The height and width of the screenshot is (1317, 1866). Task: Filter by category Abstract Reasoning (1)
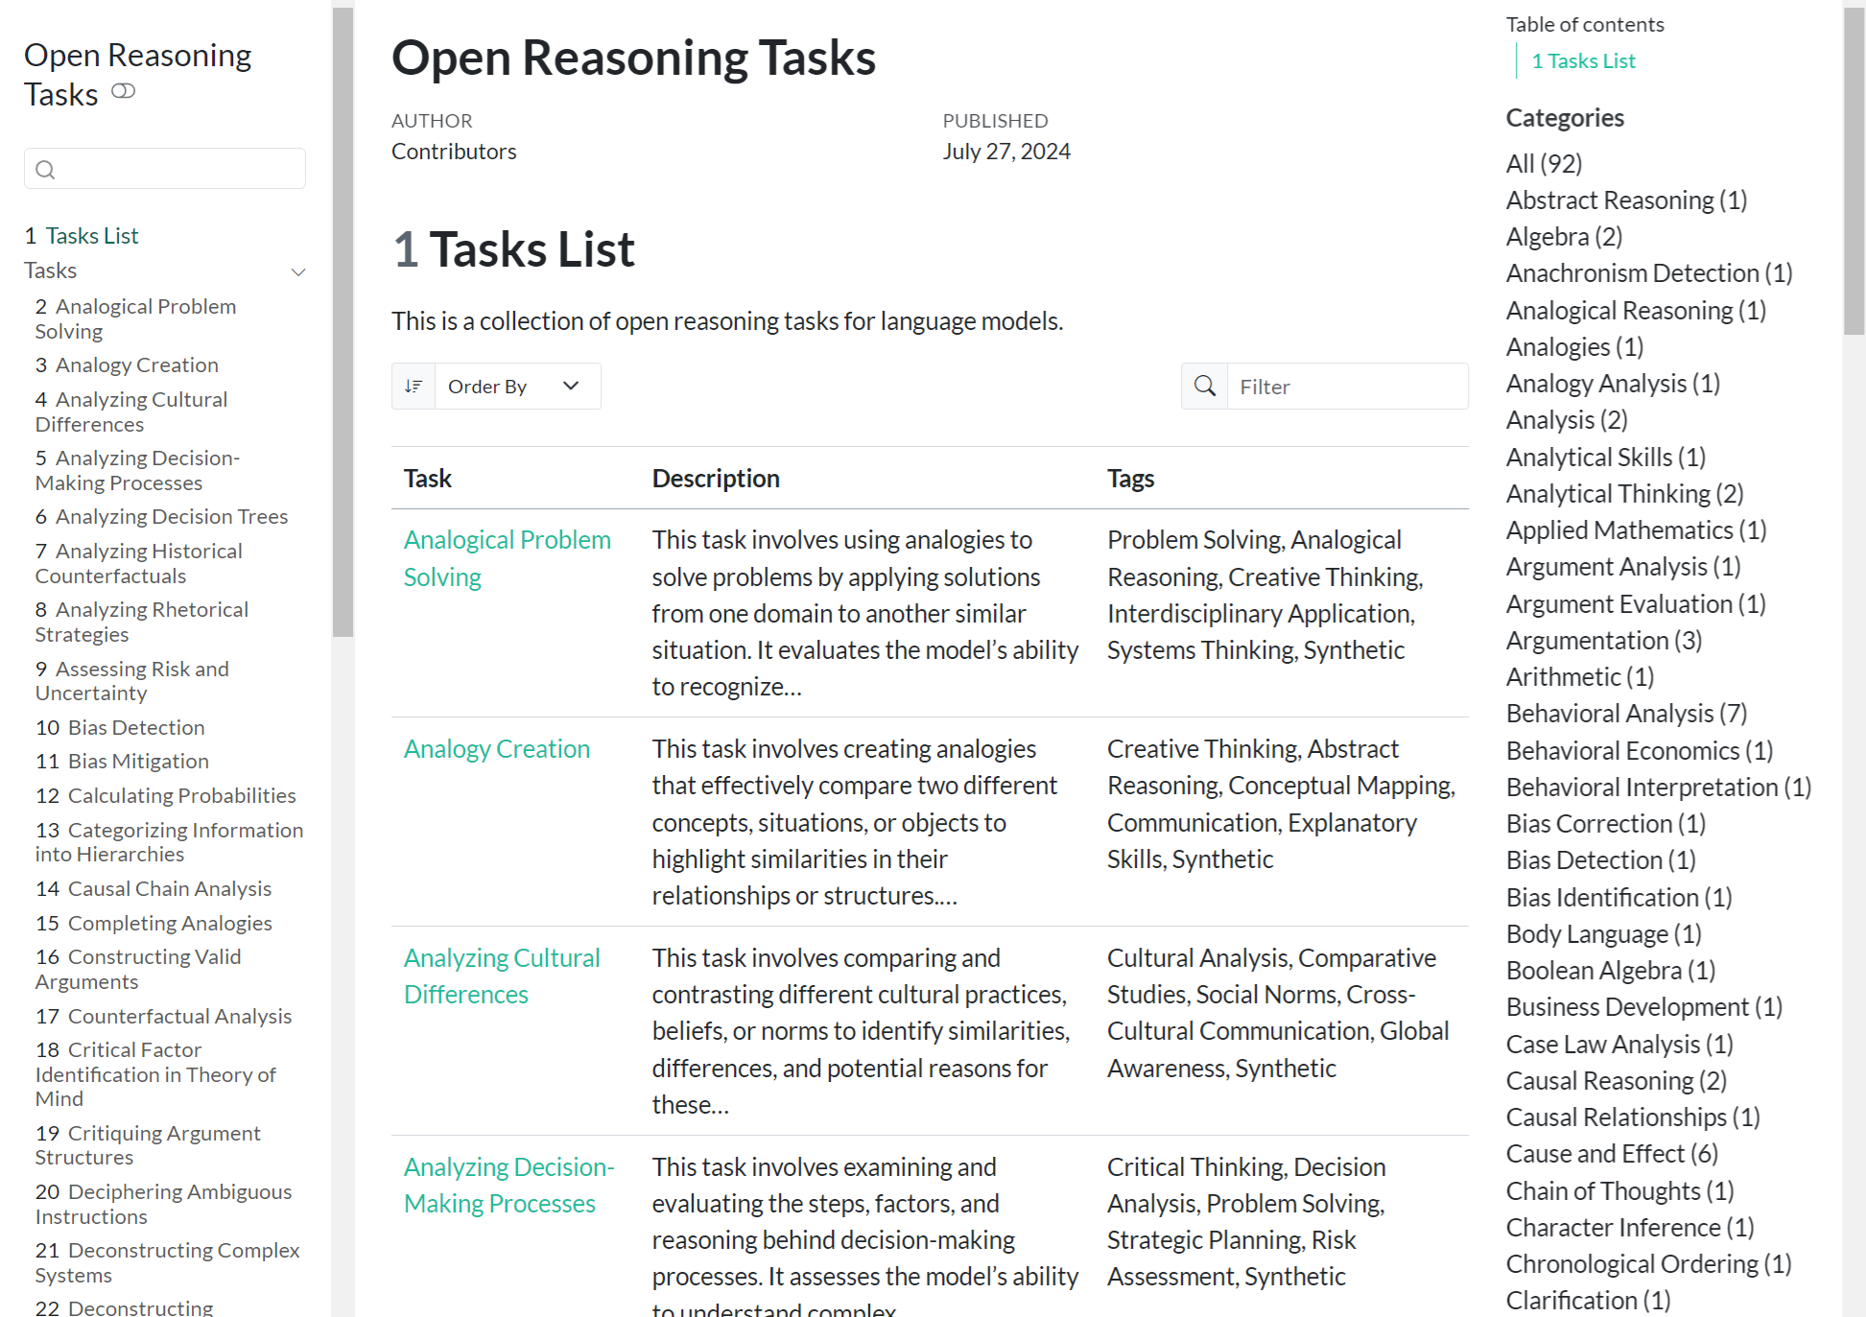click(x=1626, y=200)
